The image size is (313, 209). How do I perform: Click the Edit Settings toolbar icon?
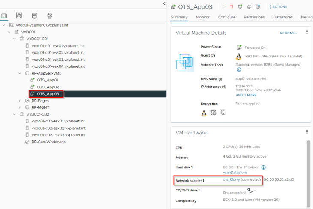249,7
